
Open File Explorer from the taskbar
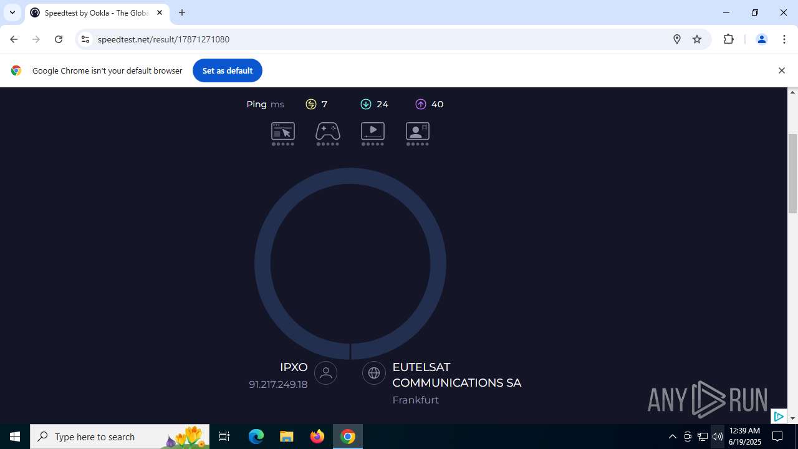tap(286, 437)
